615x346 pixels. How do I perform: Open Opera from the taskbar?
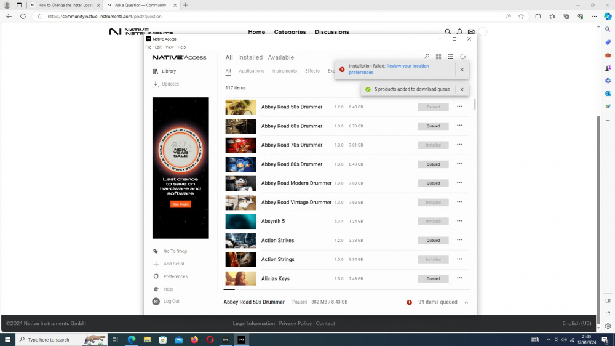tap(210, 340)
